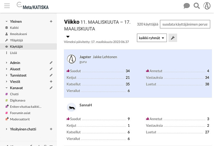Click the Ylläpitäjä wrench icon in sidebar

click(x=7, y=40)
